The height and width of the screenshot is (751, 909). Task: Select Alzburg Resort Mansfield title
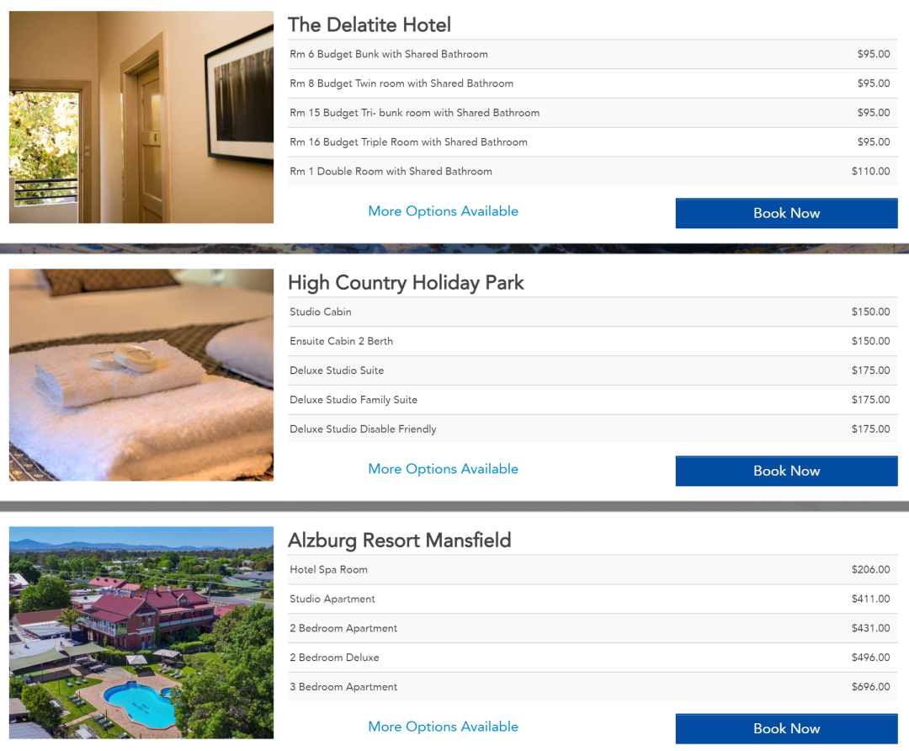tap(400, 541)
